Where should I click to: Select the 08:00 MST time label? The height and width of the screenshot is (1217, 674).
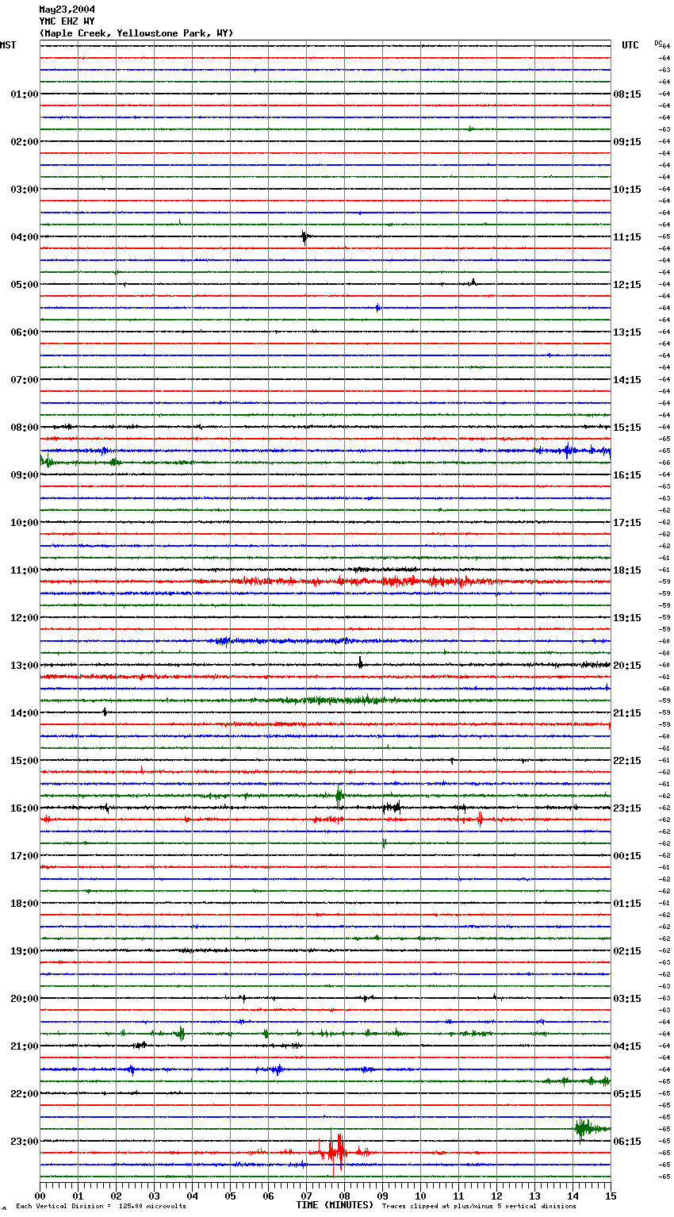point(24,428)
